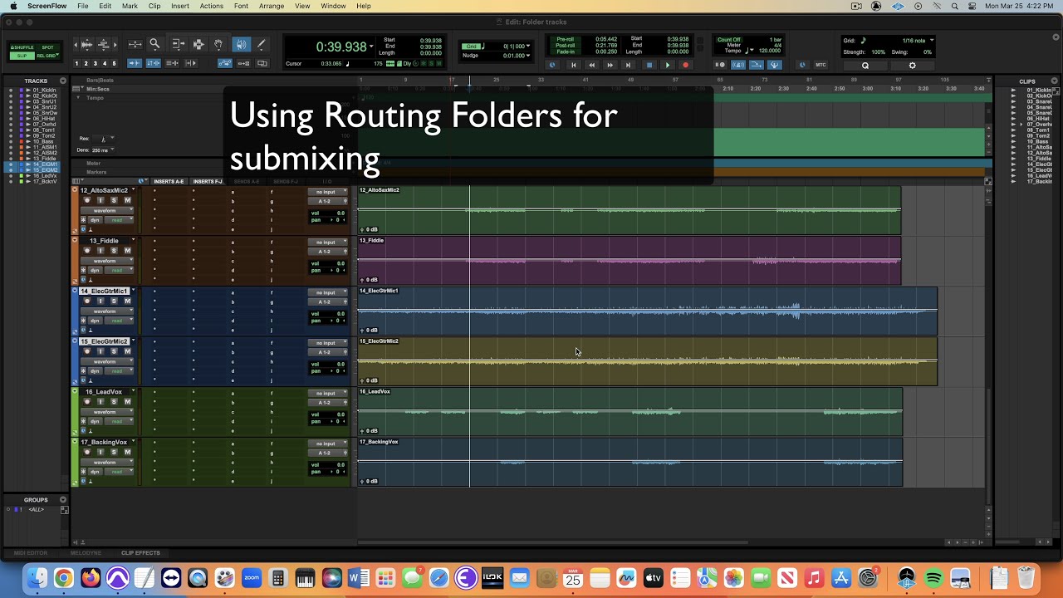Toggle Slip edit mode
The image size is (1063, 598).
pyautogui.click(x=22, y=56)
